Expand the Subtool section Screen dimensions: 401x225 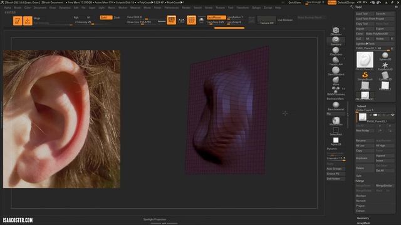tap(362, 106)
